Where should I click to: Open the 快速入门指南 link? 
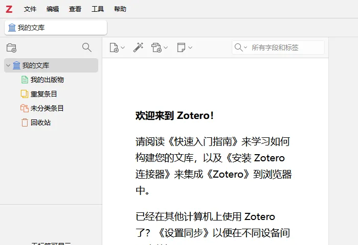203,141
